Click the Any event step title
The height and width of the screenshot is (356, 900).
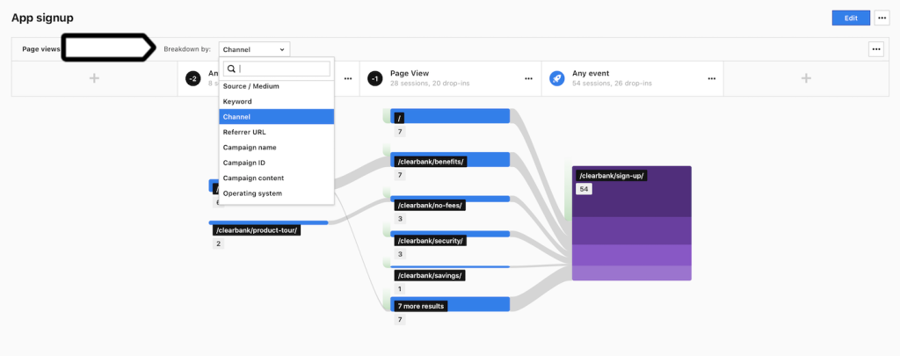point(591,74)
